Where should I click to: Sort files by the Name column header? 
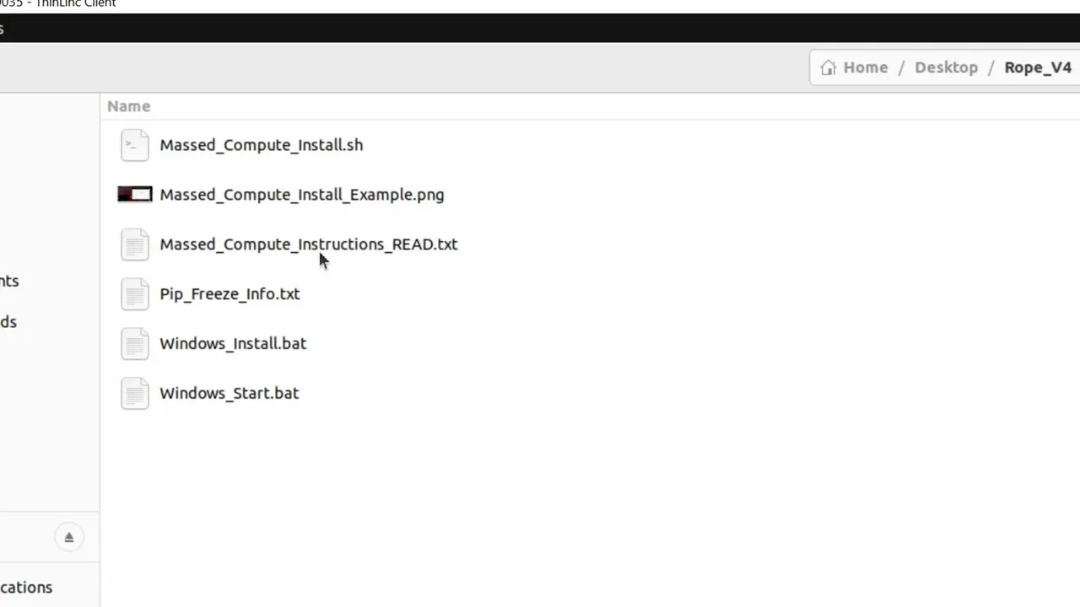(129, 106)
